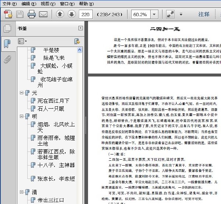Click the navigation pane splitter grip
This screenshot has height=204, width=221.
pos(85,125)
